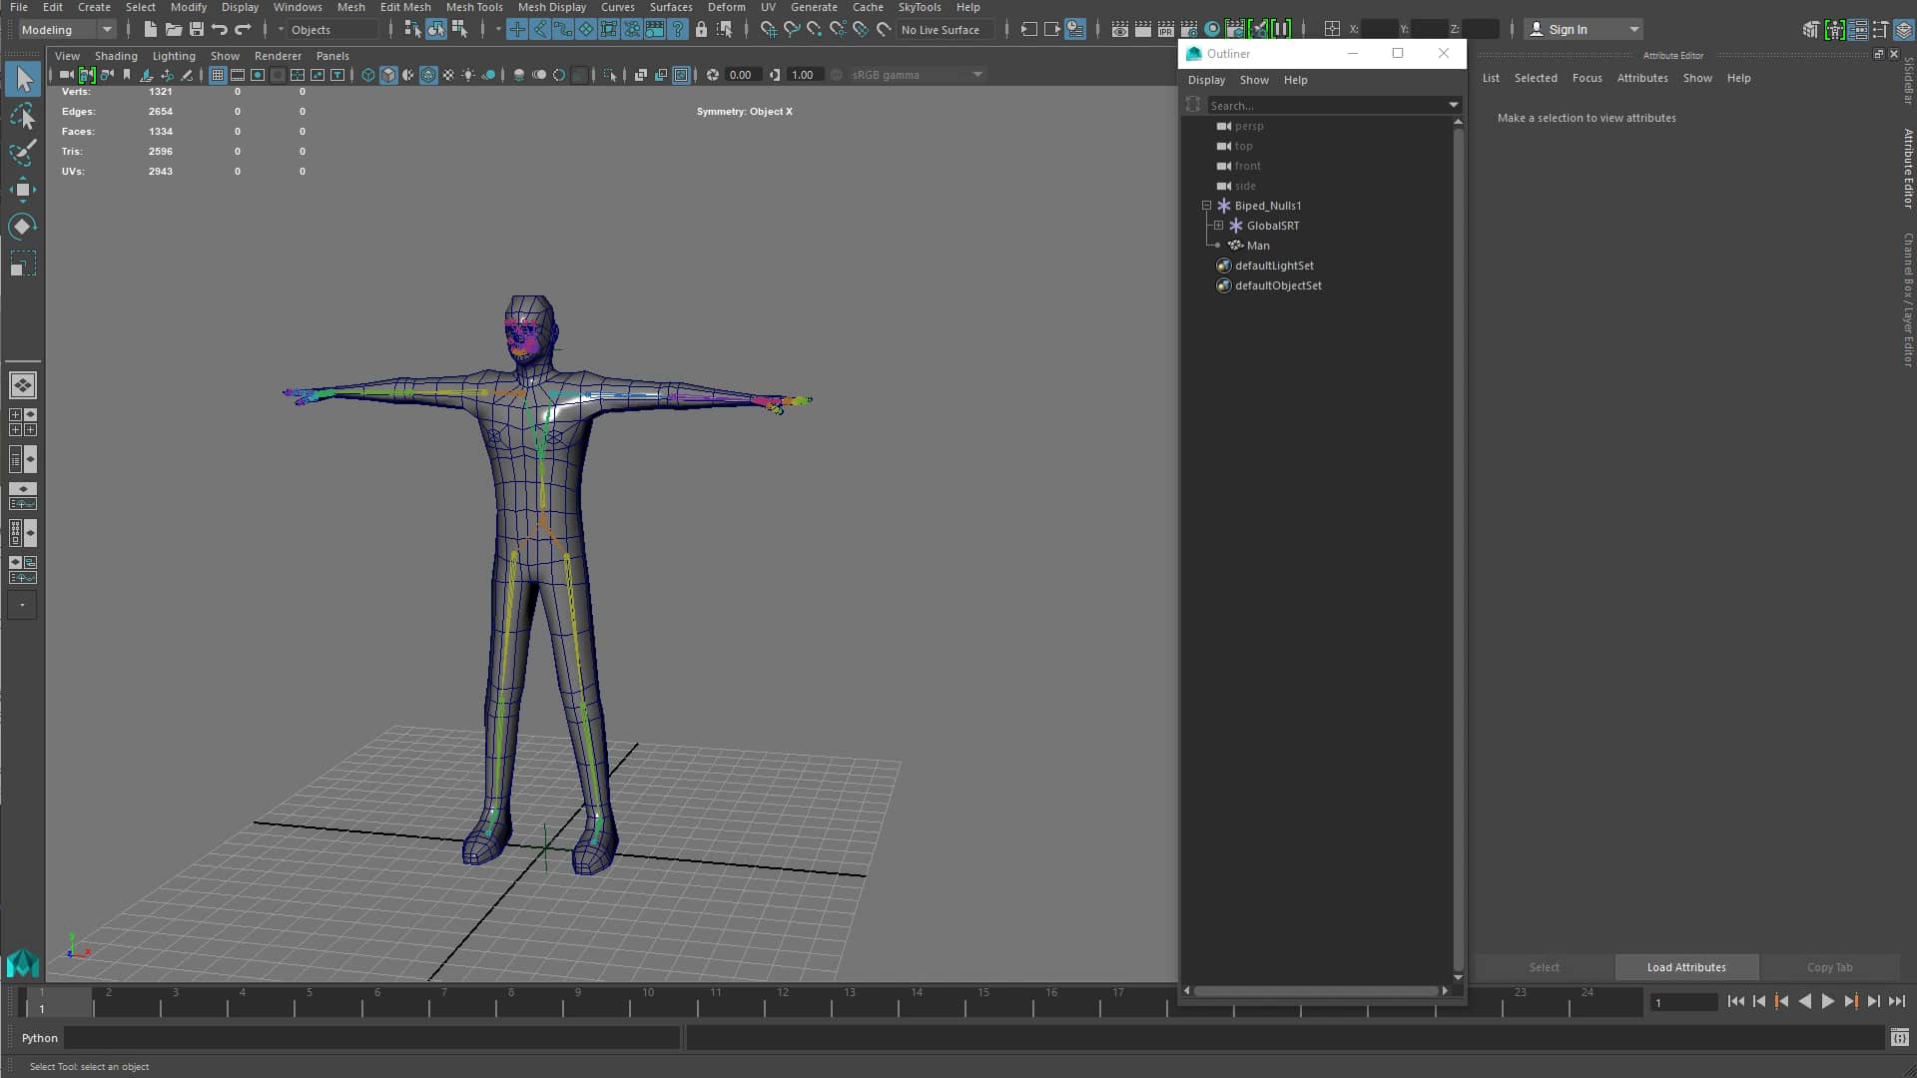The width and height of the screenshot is (1917, 1078).
Task: Open No Live Surface field
Action: click(945, 29)
